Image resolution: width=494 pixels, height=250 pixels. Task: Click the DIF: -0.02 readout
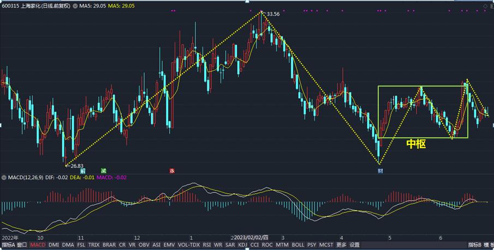click(x=57, y=178)
